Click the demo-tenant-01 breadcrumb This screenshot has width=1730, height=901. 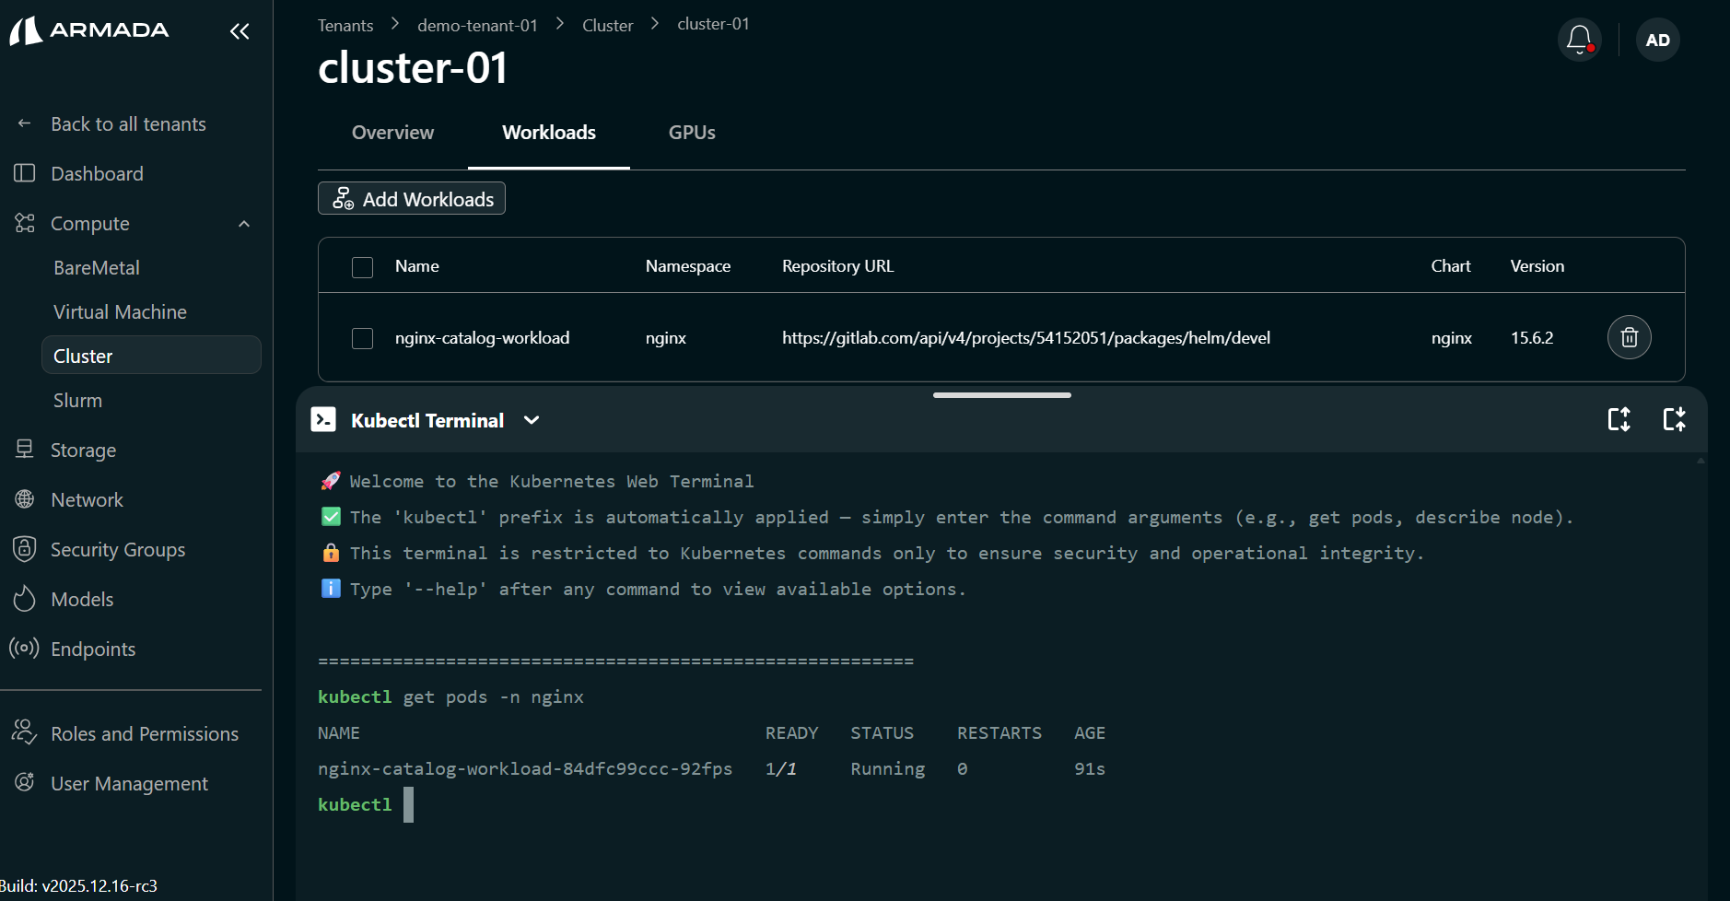click(x=477, y=25)
